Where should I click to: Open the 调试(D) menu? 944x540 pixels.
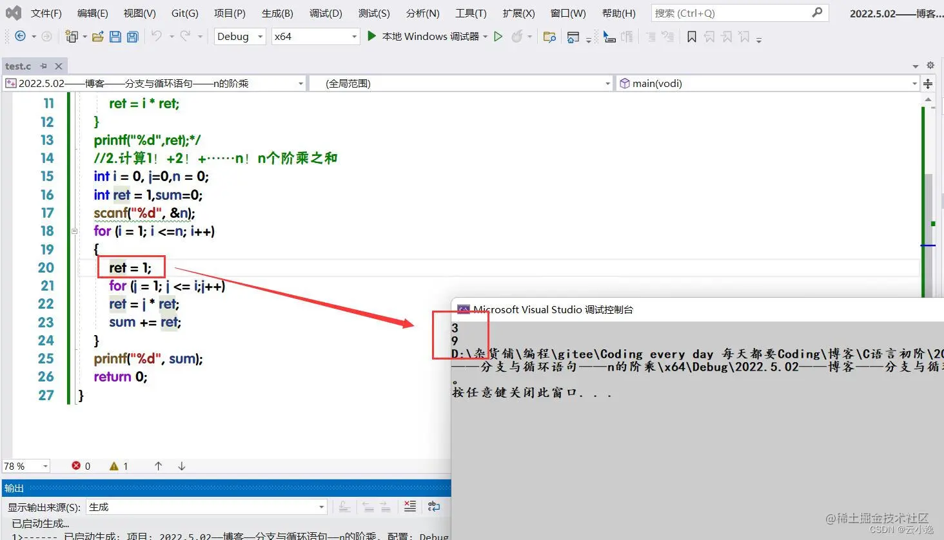coord(326,13)
